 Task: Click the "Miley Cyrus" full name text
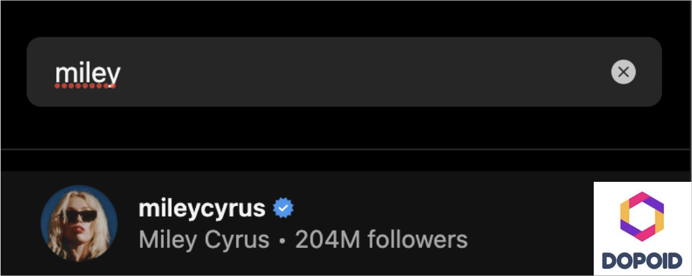tap(204, 240)
